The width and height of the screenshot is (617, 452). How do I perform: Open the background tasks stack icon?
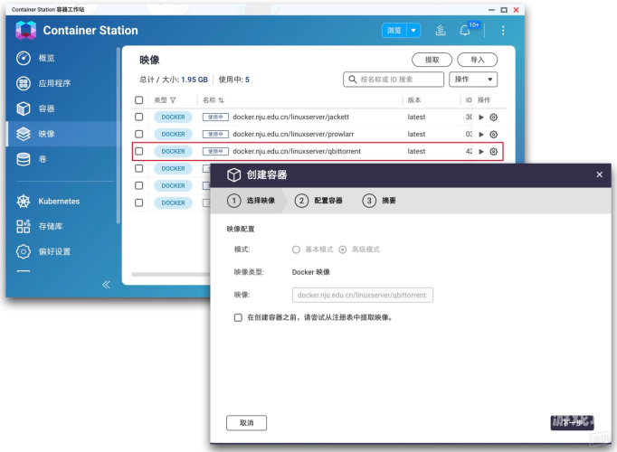tap(441, 30)
